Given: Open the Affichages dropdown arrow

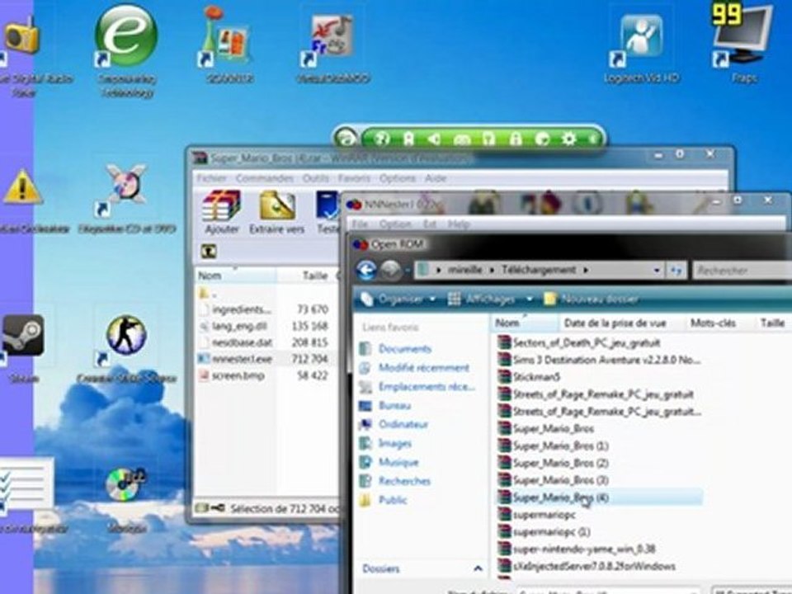Looking at the screenshot, I should pos(529,299).
